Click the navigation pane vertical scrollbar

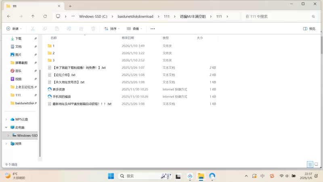click(40, 97)
